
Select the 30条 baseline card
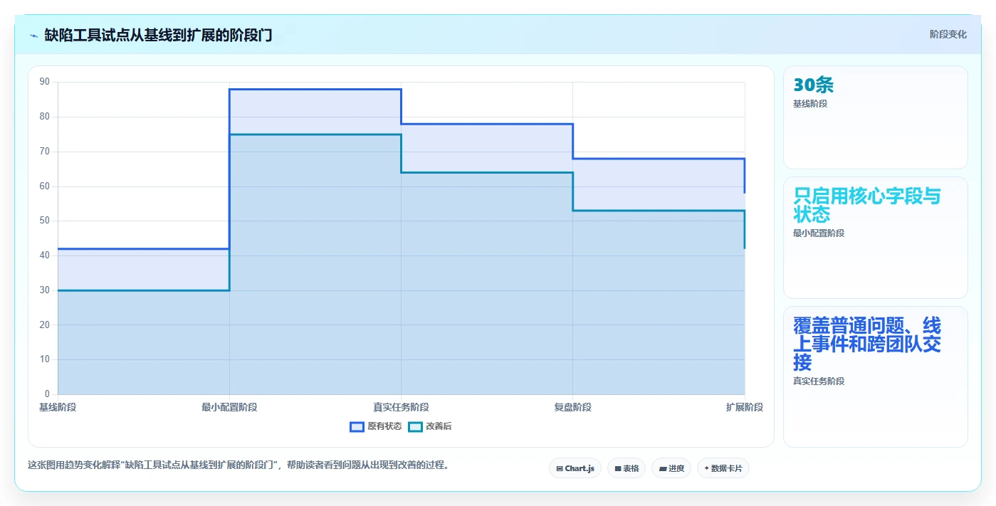pyautogui.click(x=876, y=117)
